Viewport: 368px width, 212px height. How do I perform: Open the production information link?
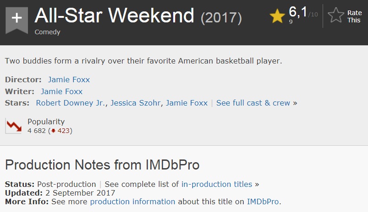point(132,201)
